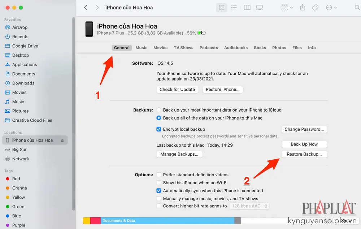The image size is (361, 229).
Task: Toggle Automatically sync when iPhone connected
Action: tap(158, 190)
